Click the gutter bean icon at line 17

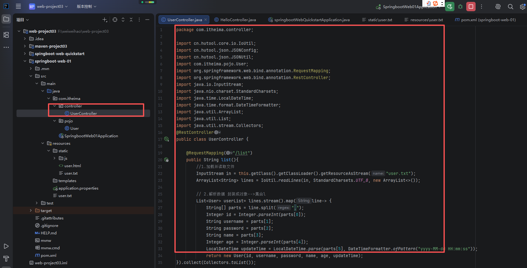167,139
